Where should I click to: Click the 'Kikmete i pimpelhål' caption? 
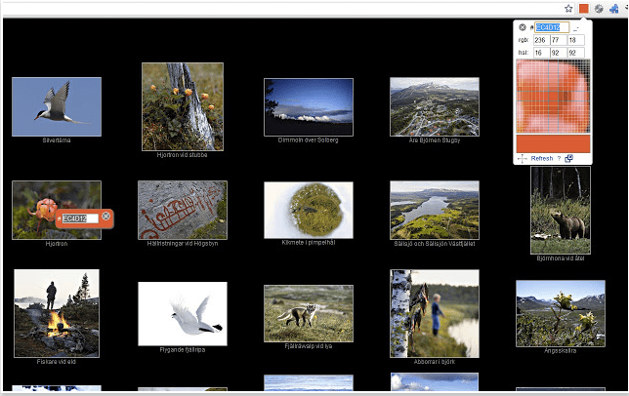[x=308, y=243]
